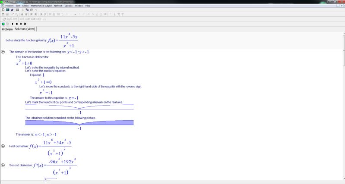Click the greater-or-equal sign toolbar icon
The height and width of the screenshot is (184, 345).
101,14
